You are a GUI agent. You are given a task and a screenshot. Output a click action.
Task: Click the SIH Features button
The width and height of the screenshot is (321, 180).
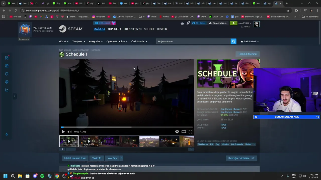point(105,23)
